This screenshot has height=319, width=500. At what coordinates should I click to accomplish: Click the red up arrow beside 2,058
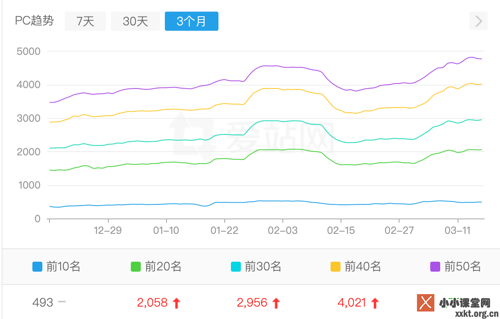point(176,303)
